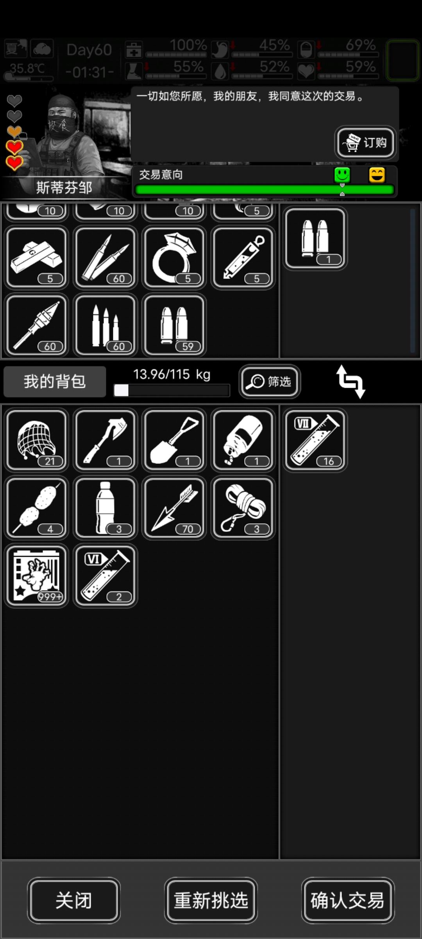
Task: Click the swap arrows icon
Action: click(x=350, y=381)
